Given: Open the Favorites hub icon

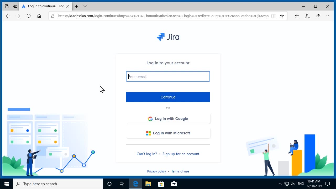Looking at the screenshot, I should point(297,16).
